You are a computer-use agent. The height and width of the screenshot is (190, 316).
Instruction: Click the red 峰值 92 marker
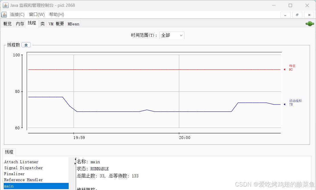(289, 68)
